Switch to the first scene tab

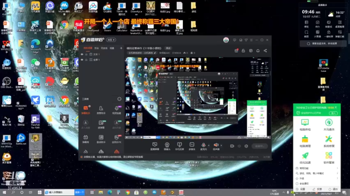click(88, 48)
